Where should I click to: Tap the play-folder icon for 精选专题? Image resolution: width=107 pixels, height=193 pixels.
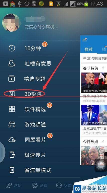(x=12, y=79)
